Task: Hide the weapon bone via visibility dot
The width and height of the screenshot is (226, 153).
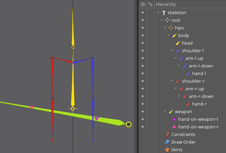Action: [143, 112]
